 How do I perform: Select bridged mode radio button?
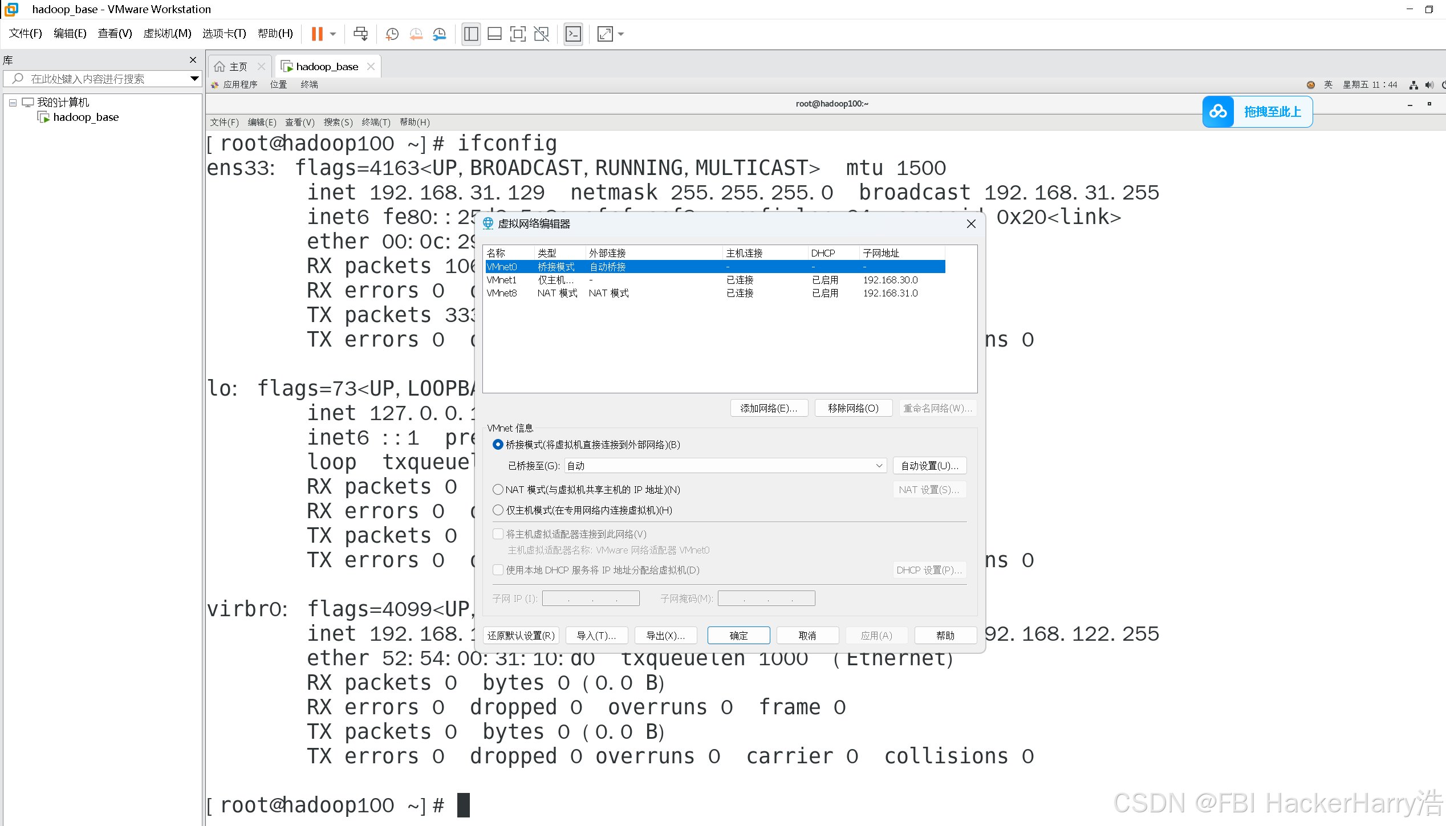click(498, 445)
